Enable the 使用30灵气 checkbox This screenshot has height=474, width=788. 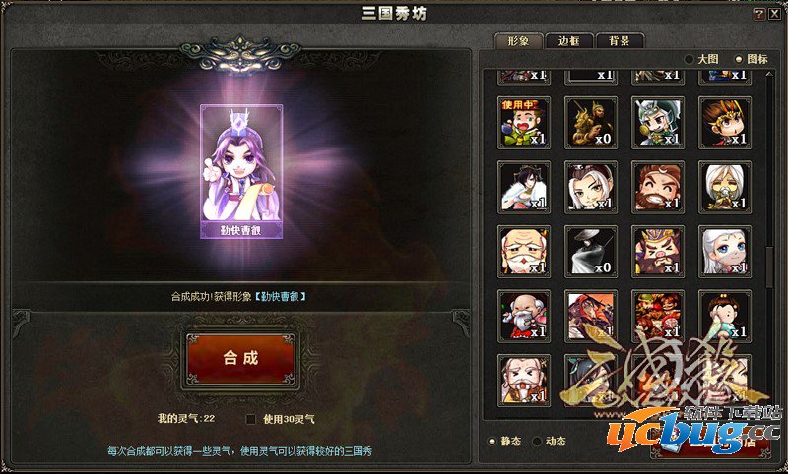251,419
